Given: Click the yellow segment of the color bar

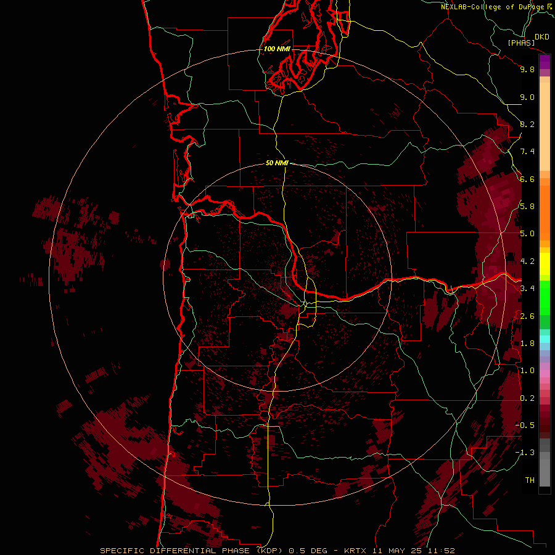Looking at the screenshot, I should coord(545,264).
